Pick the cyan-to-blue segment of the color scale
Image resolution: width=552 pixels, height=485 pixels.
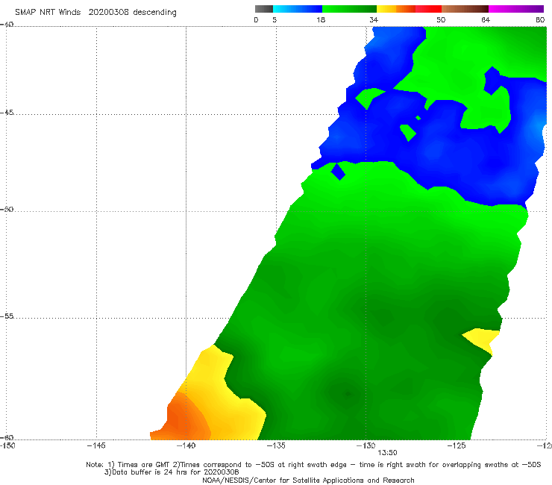(x=298, y=9)
